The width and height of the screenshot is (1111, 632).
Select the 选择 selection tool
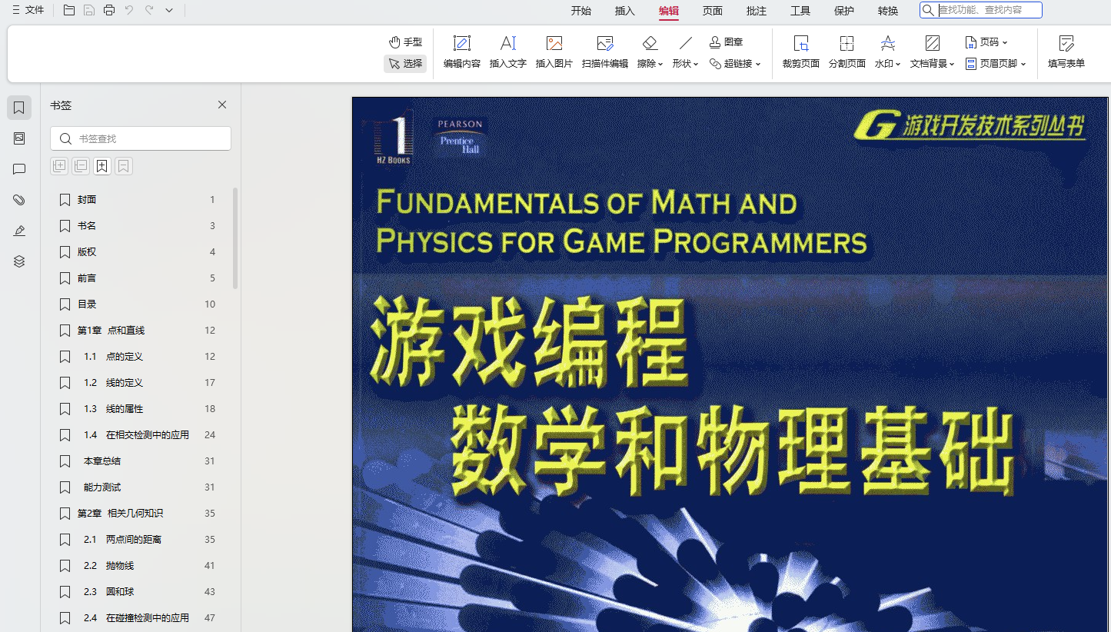point(405,64)
